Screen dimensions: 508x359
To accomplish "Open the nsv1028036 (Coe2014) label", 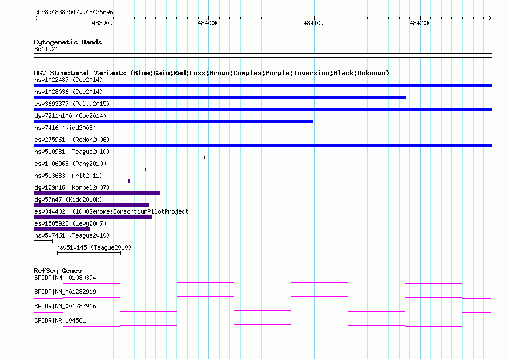I will click(68, 92).
